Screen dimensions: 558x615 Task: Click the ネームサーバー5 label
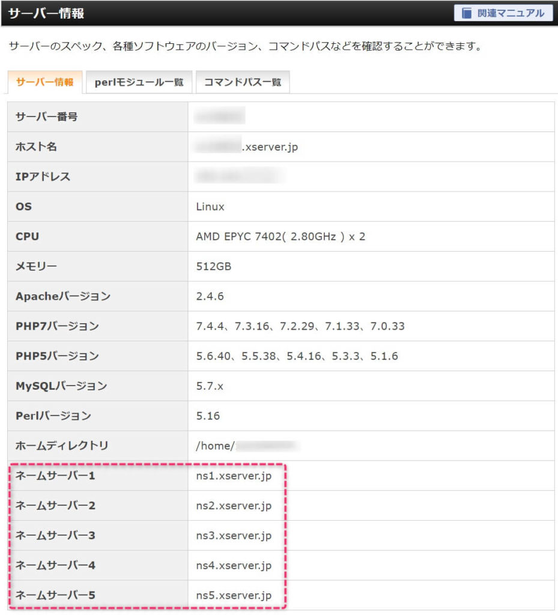coord(55,595)
